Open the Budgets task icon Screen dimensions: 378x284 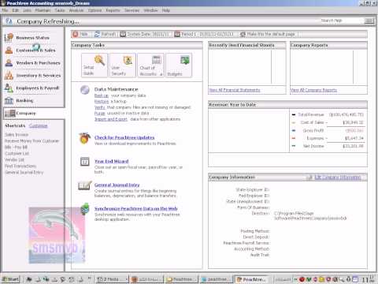[x=179, y=65]
